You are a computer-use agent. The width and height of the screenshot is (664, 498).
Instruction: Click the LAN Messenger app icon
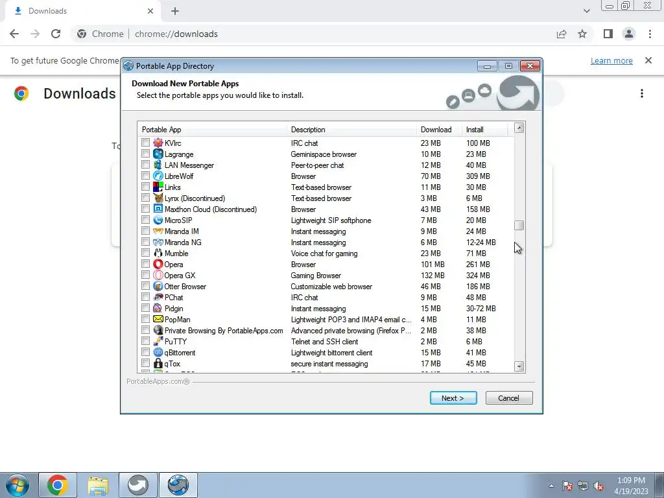(x=158, y=165)
